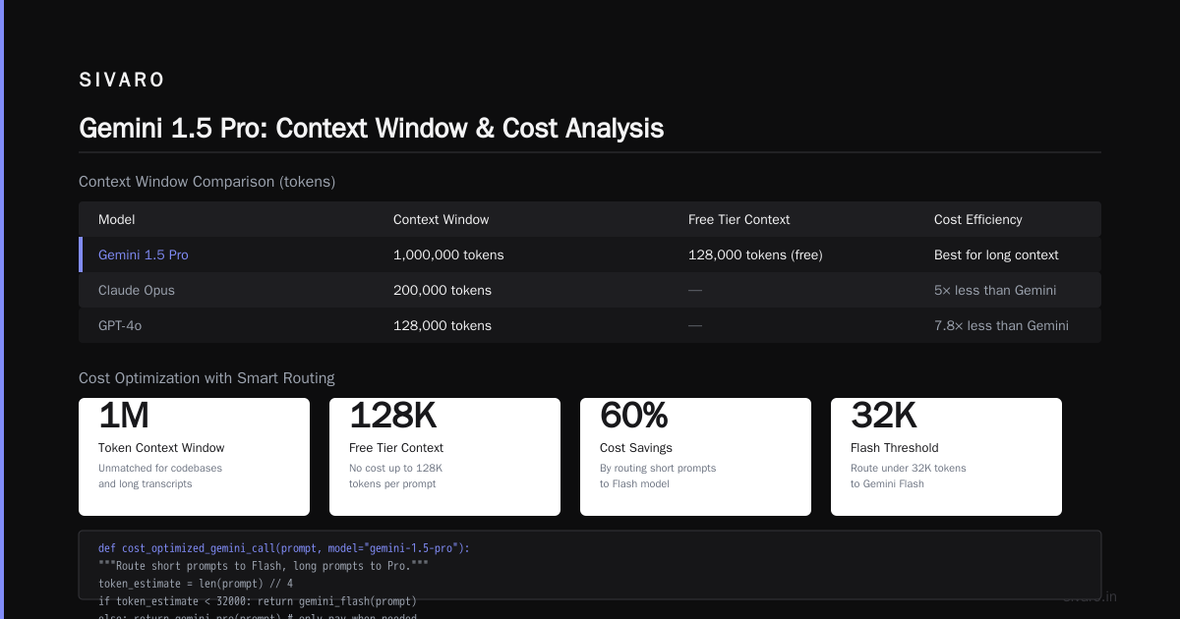Click the Token Context Window card label

(x=161, y=448)
